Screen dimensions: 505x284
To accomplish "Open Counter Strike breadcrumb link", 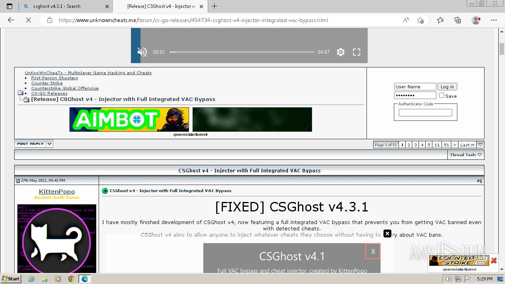I will pyautogui.click(x=47, y=83).
